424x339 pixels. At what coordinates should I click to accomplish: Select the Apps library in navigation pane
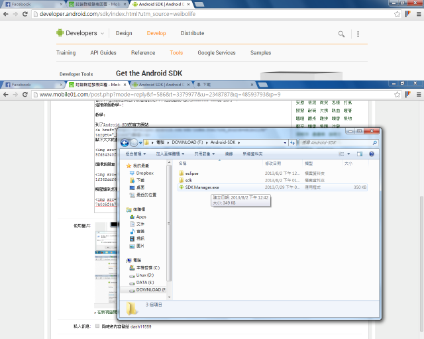point(138,217)
